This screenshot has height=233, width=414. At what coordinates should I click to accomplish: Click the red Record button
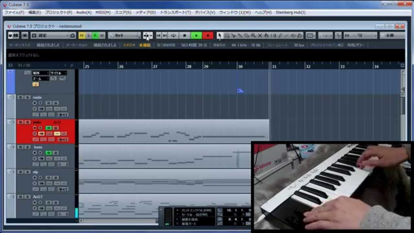pos(208,36)
